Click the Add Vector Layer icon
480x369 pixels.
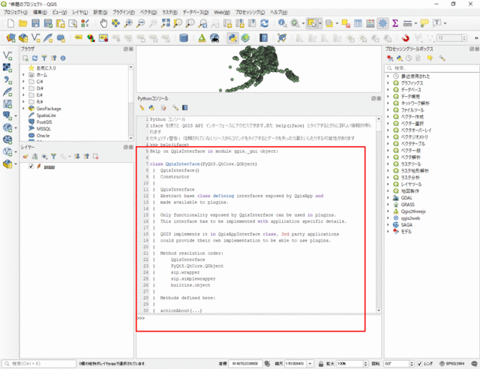(x=7, y=55)
